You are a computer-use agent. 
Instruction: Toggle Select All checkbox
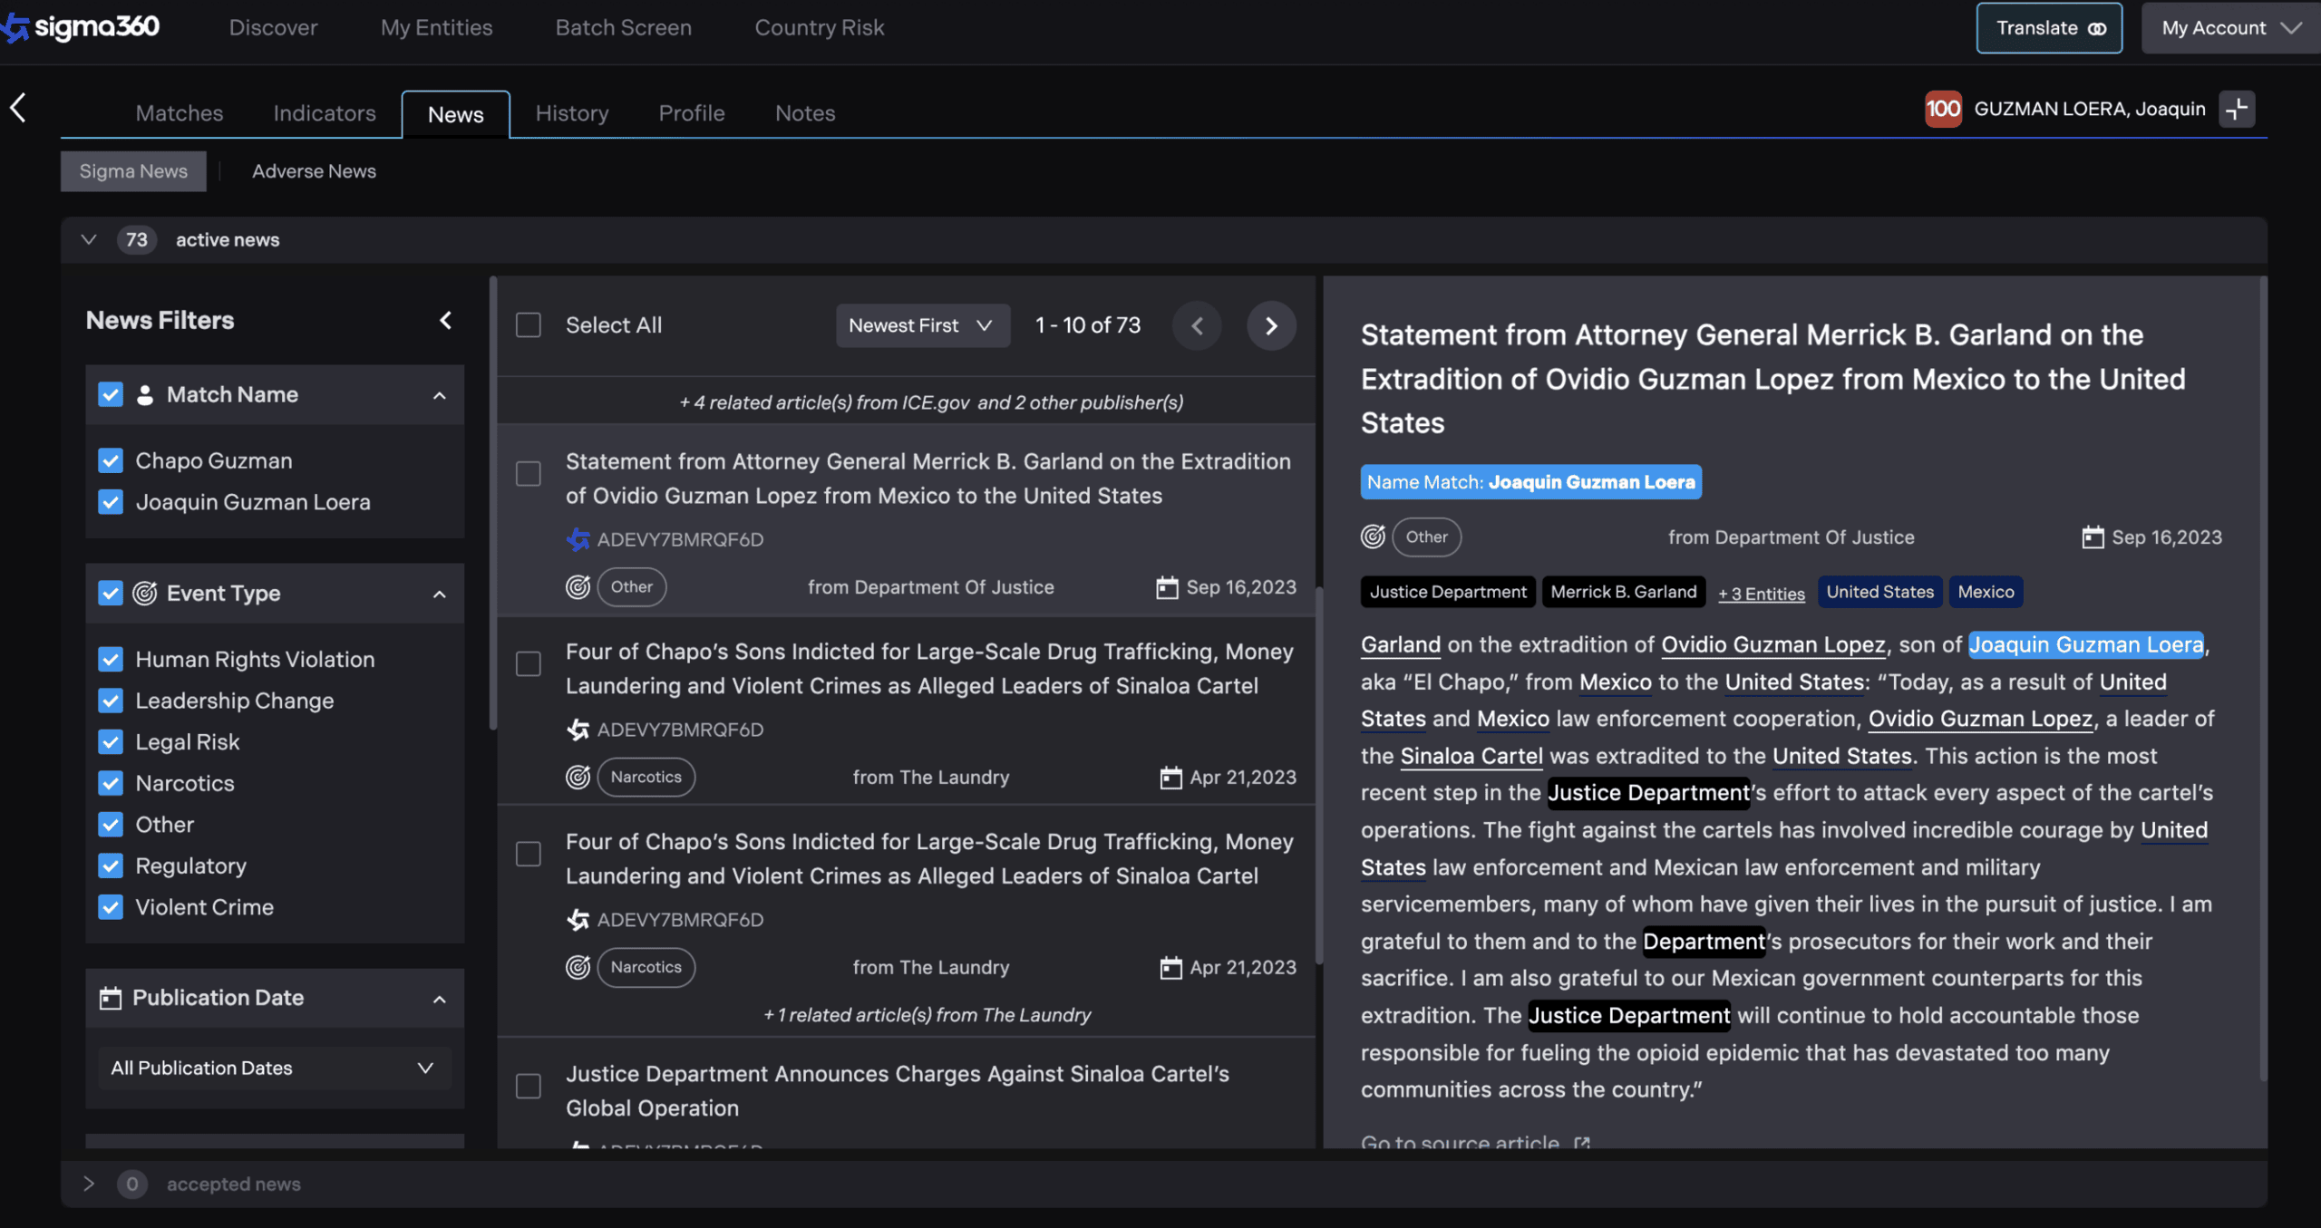pyautogui.click(x=529, y=325)
